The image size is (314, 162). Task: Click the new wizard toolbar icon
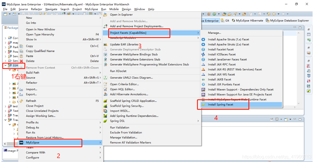(5, 14)
